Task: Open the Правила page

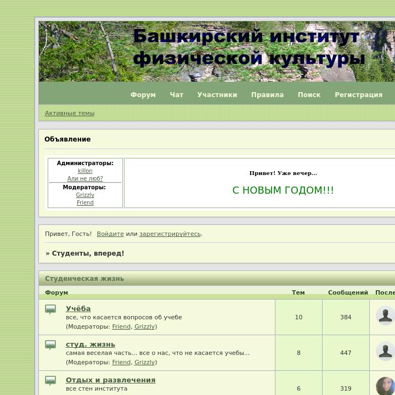Action: point(267,95)
